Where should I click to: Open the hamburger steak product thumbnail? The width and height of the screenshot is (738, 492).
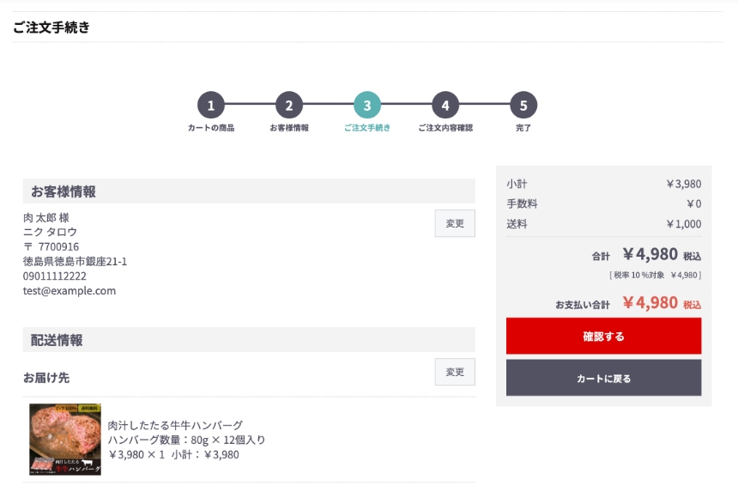click(65, 440)
